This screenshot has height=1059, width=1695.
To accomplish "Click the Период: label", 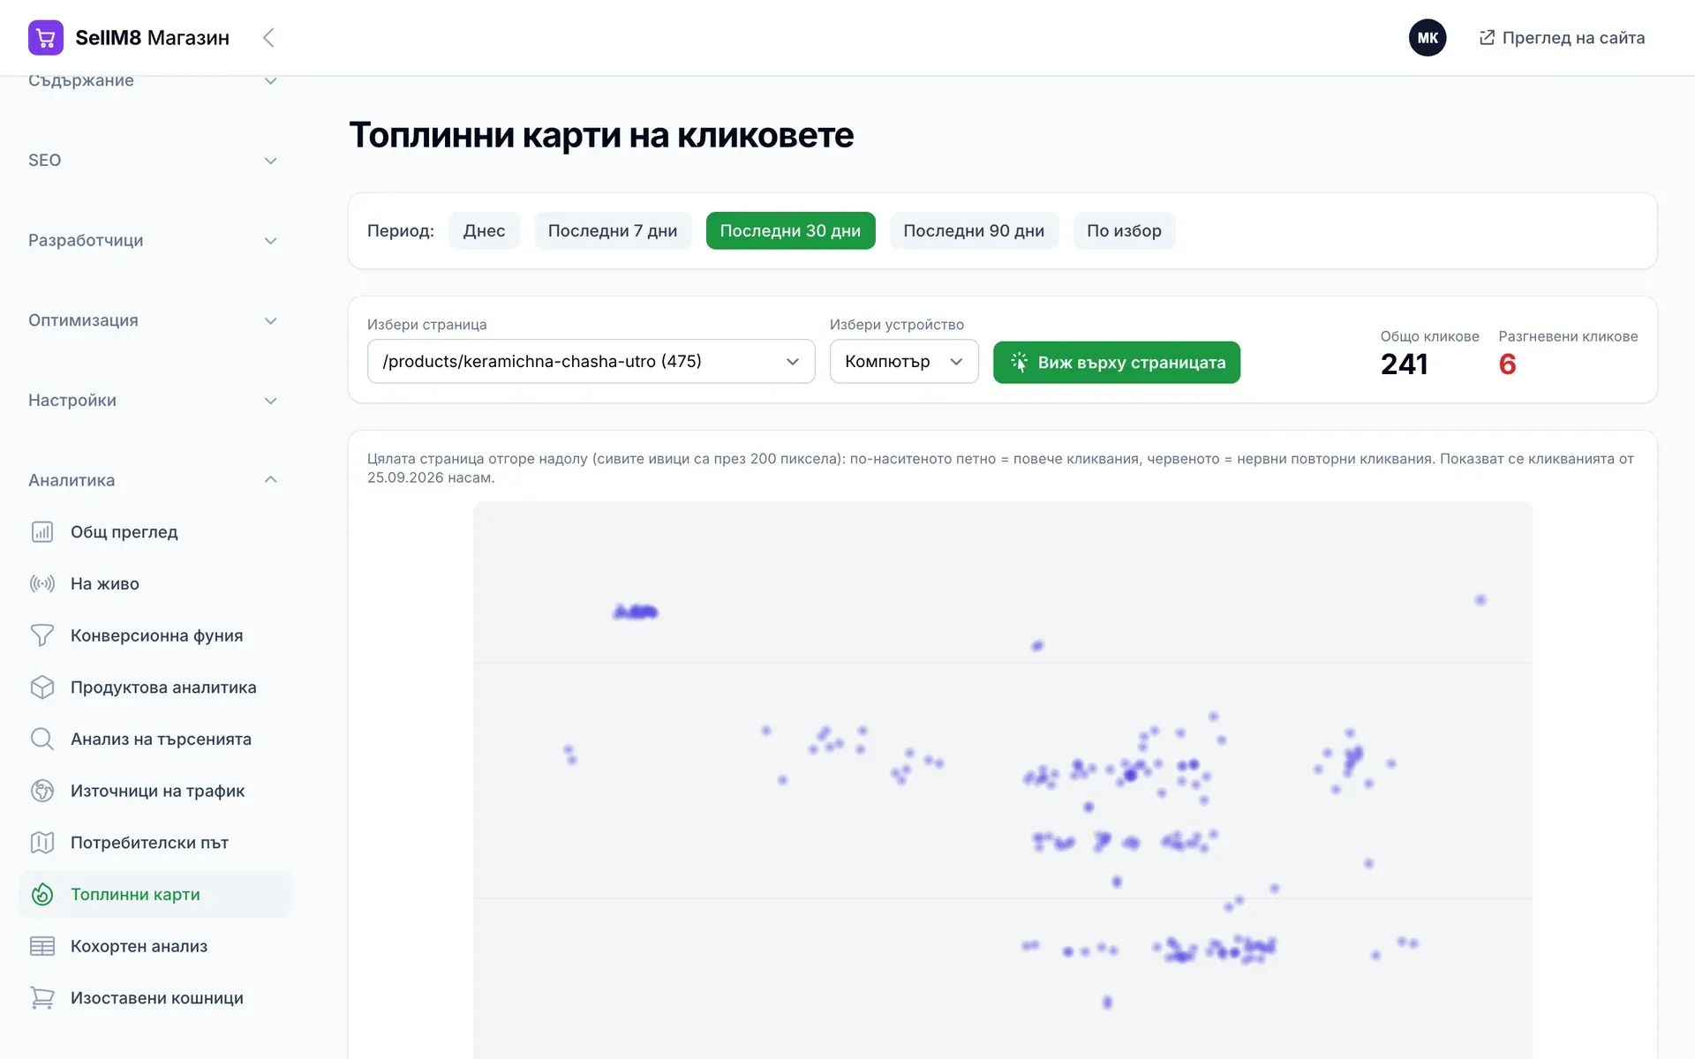I will [401, 231].
